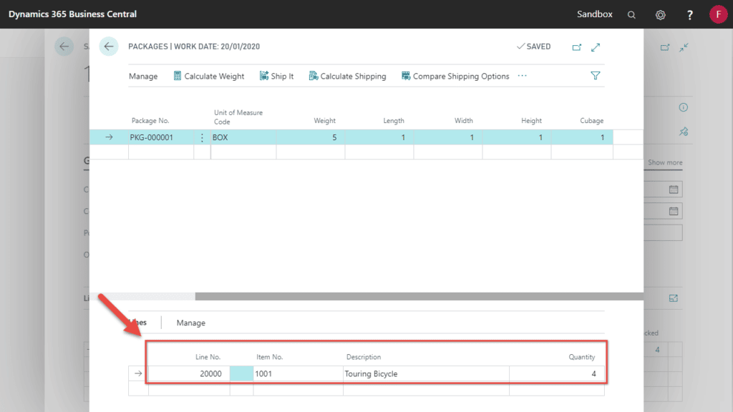The height and width of the screenshot is (412, 733).
Task: Select Calculate Shipping action
Action: click(x=347, y=77)
